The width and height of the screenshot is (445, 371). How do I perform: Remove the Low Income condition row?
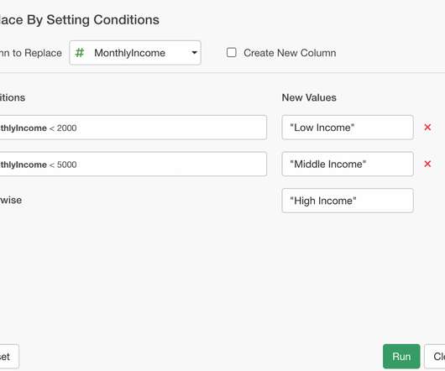pyautogui.click(x=427, y=128)
